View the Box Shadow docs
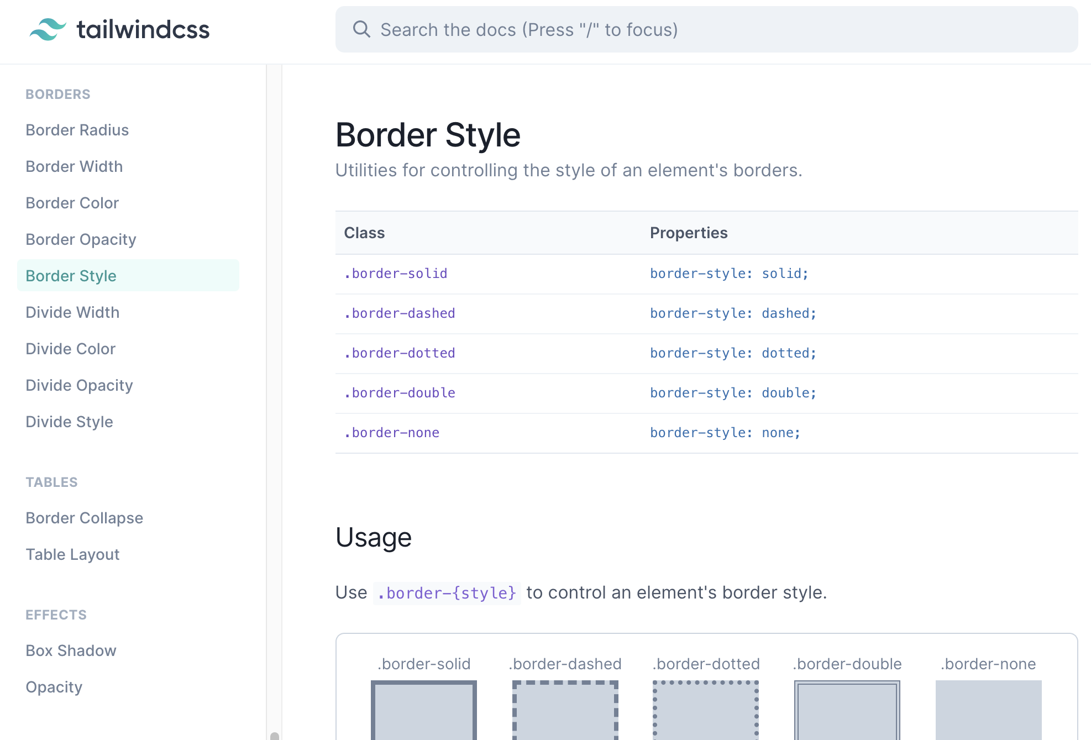 click(71, 650)
